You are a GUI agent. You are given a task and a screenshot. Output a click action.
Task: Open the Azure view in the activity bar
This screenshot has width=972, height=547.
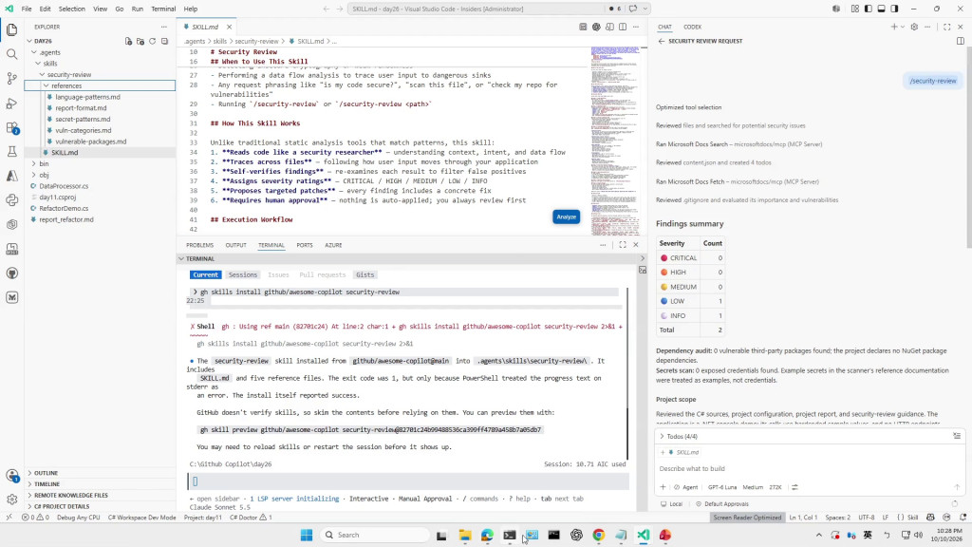(11, 176)
